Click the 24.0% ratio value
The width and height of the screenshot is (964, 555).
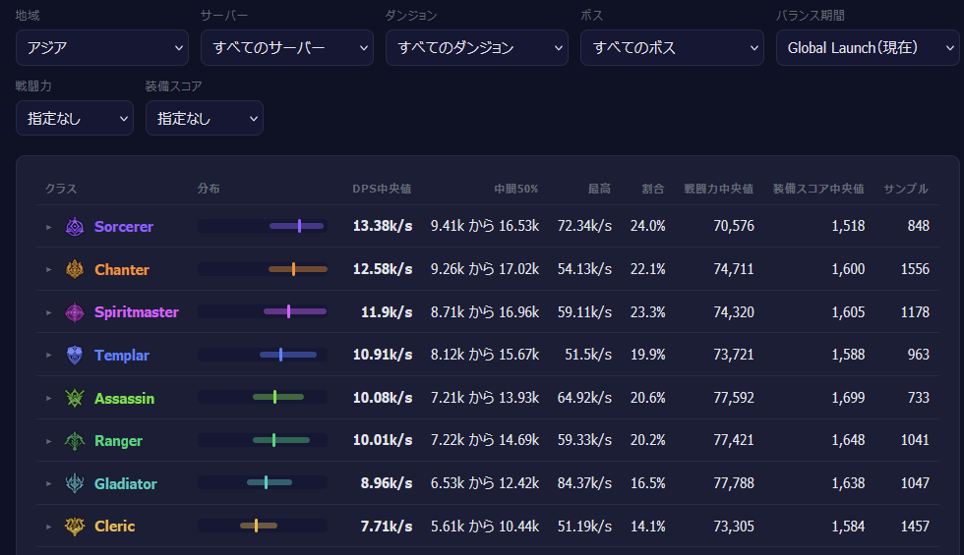coord(648,226)
